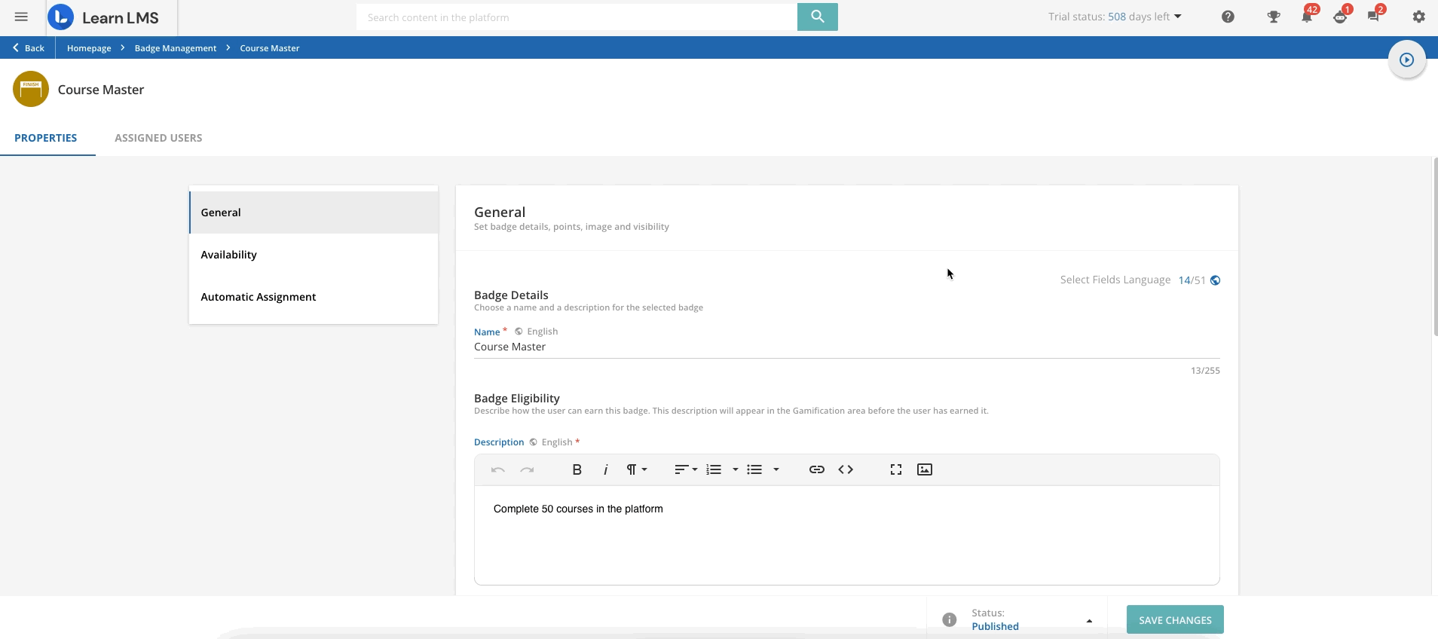Insert a link in the description editor
The height and width of the screenshot is (639, 1438).
(816, 469)
